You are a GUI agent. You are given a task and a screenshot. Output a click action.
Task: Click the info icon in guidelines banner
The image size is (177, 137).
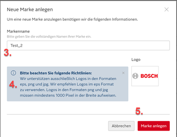(13, 73)
